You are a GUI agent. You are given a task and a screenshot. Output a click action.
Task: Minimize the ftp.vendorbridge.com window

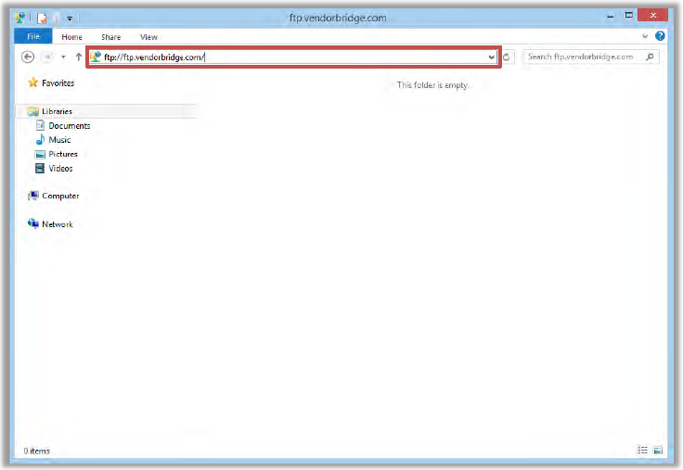(x=611, y=17)
